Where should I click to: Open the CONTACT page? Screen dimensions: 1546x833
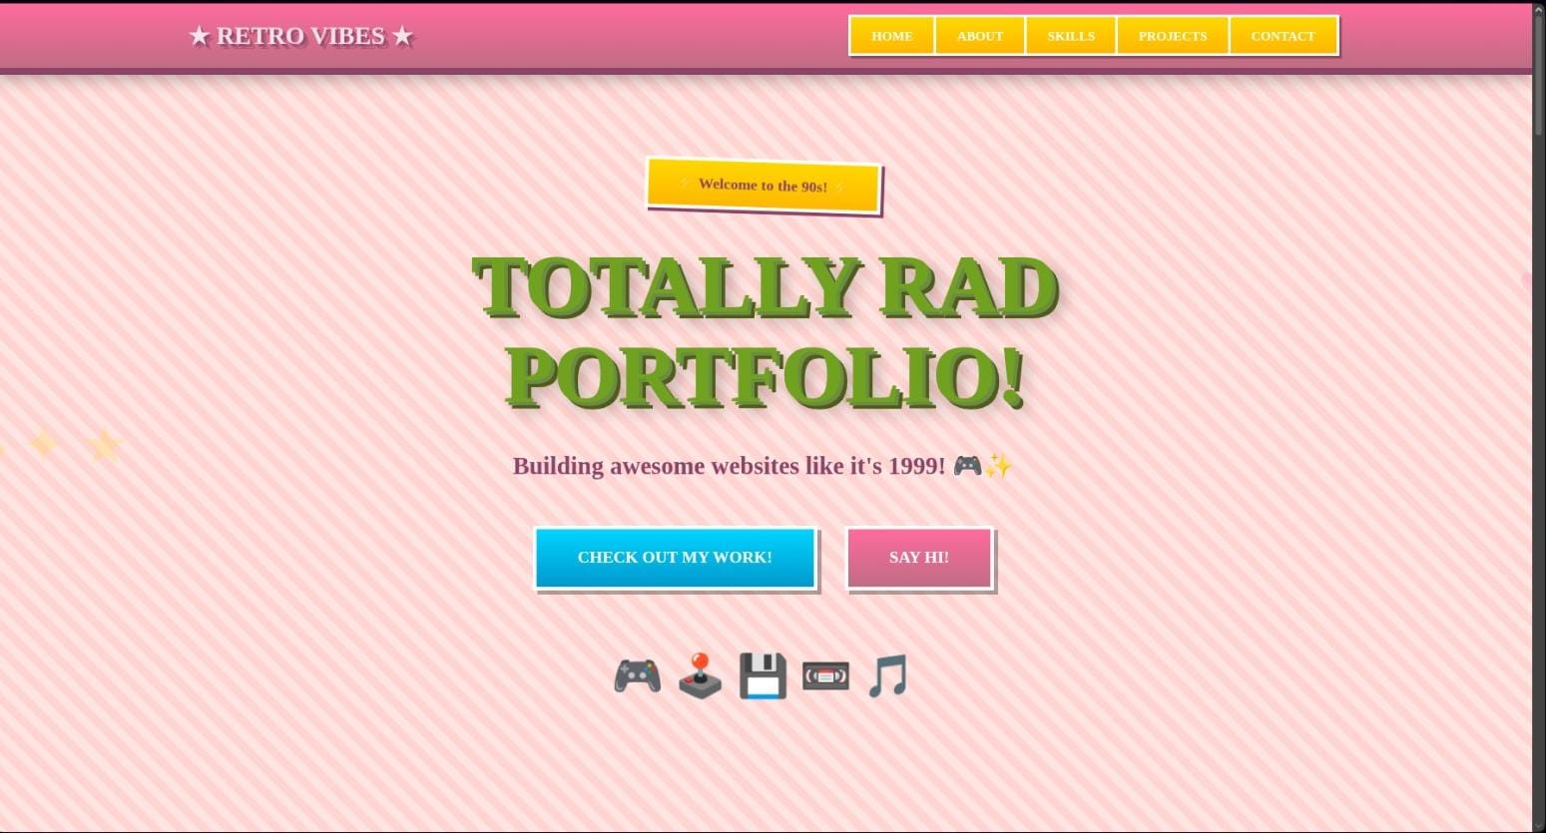coord(1283,35)
